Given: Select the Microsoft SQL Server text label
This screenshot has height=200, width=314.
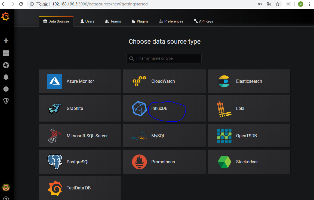Looking at the screenshot, I should click(x=87, y=136).
